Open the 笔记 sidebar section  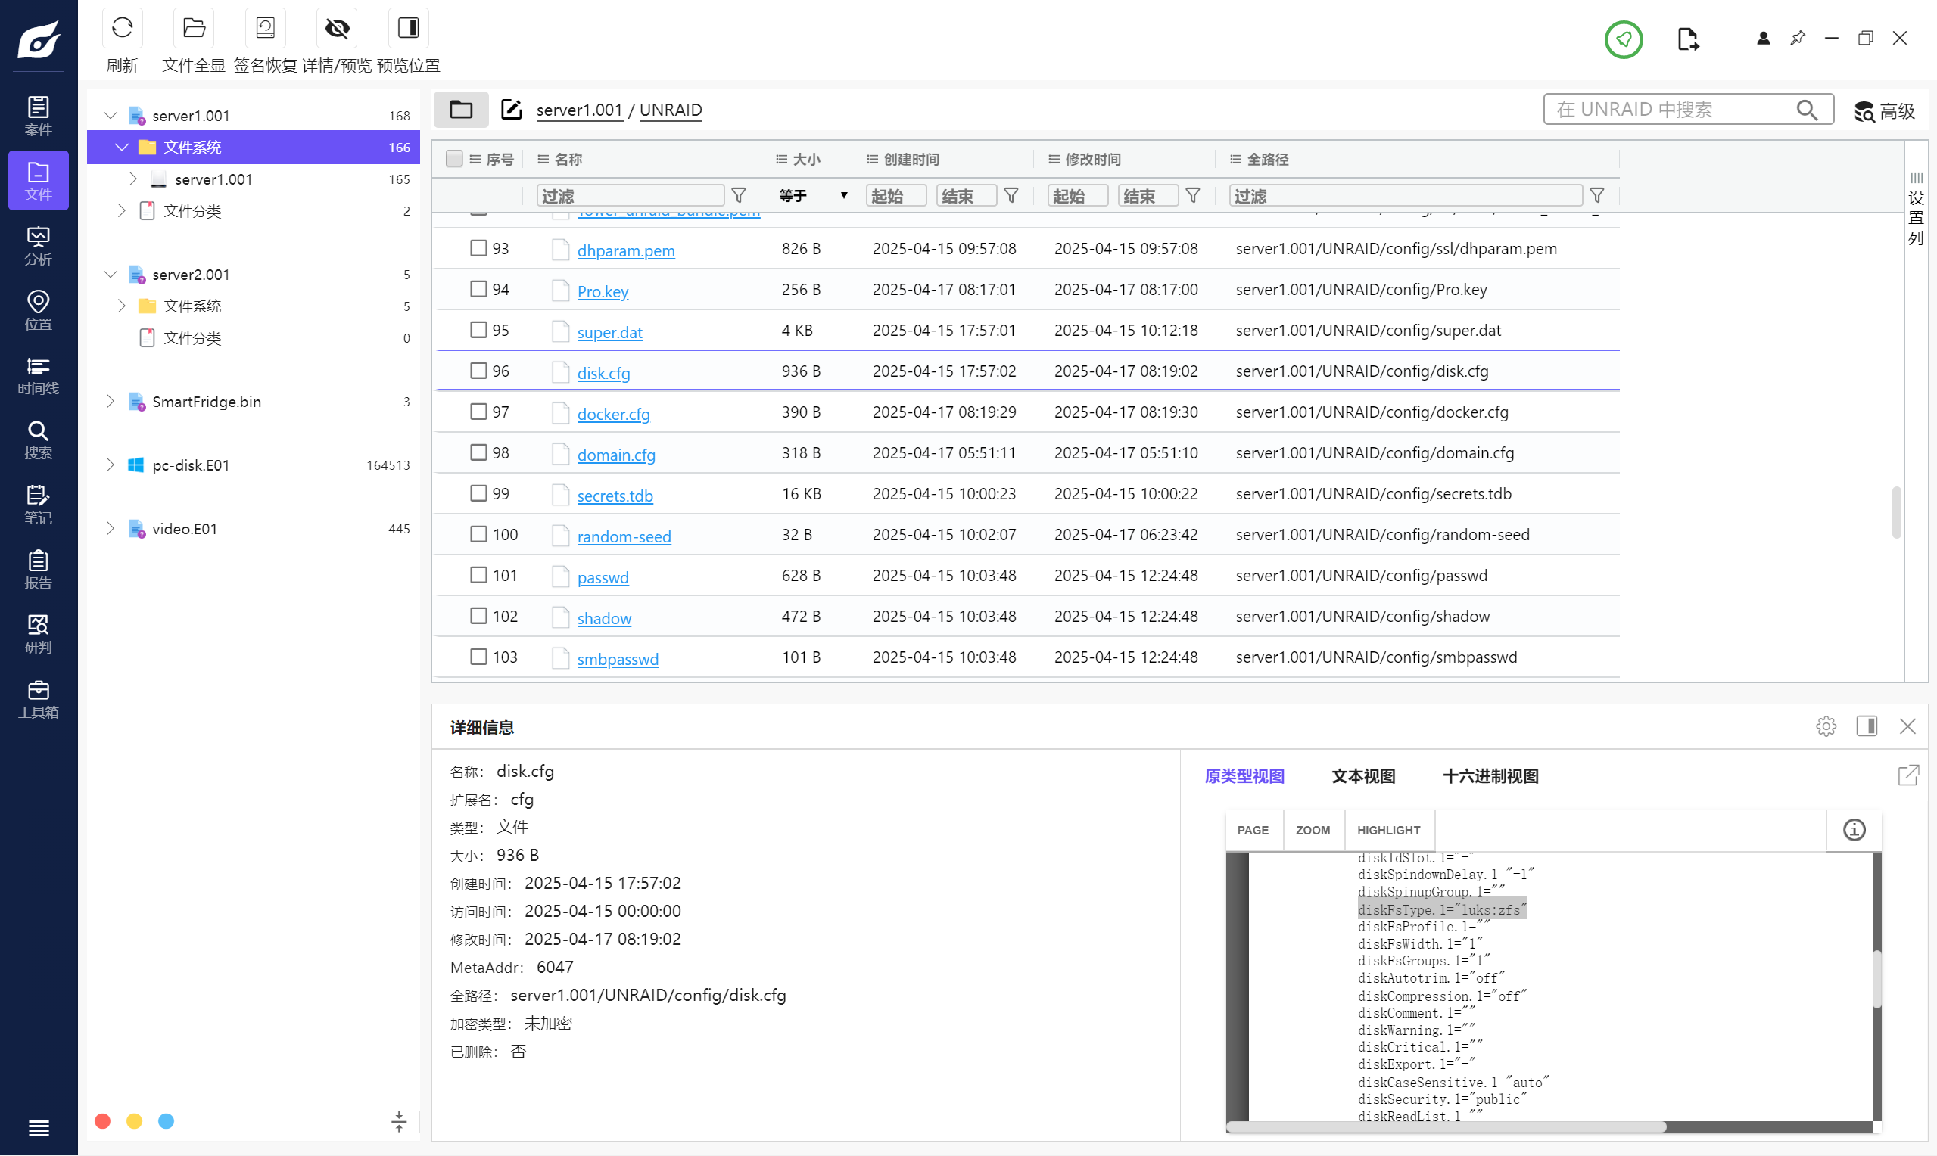[x=38, y=504]
